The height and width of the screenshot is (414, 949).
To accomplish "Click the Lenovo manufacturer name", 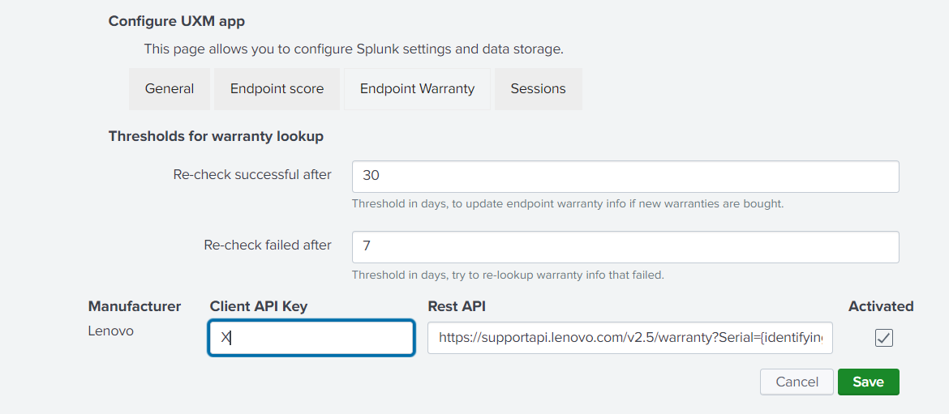I will click(111, 331).
